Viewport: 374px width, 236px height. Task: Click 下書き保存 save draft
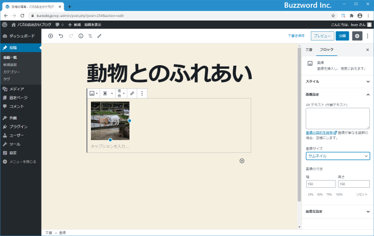pyautogui.click(x=296, y=36)
